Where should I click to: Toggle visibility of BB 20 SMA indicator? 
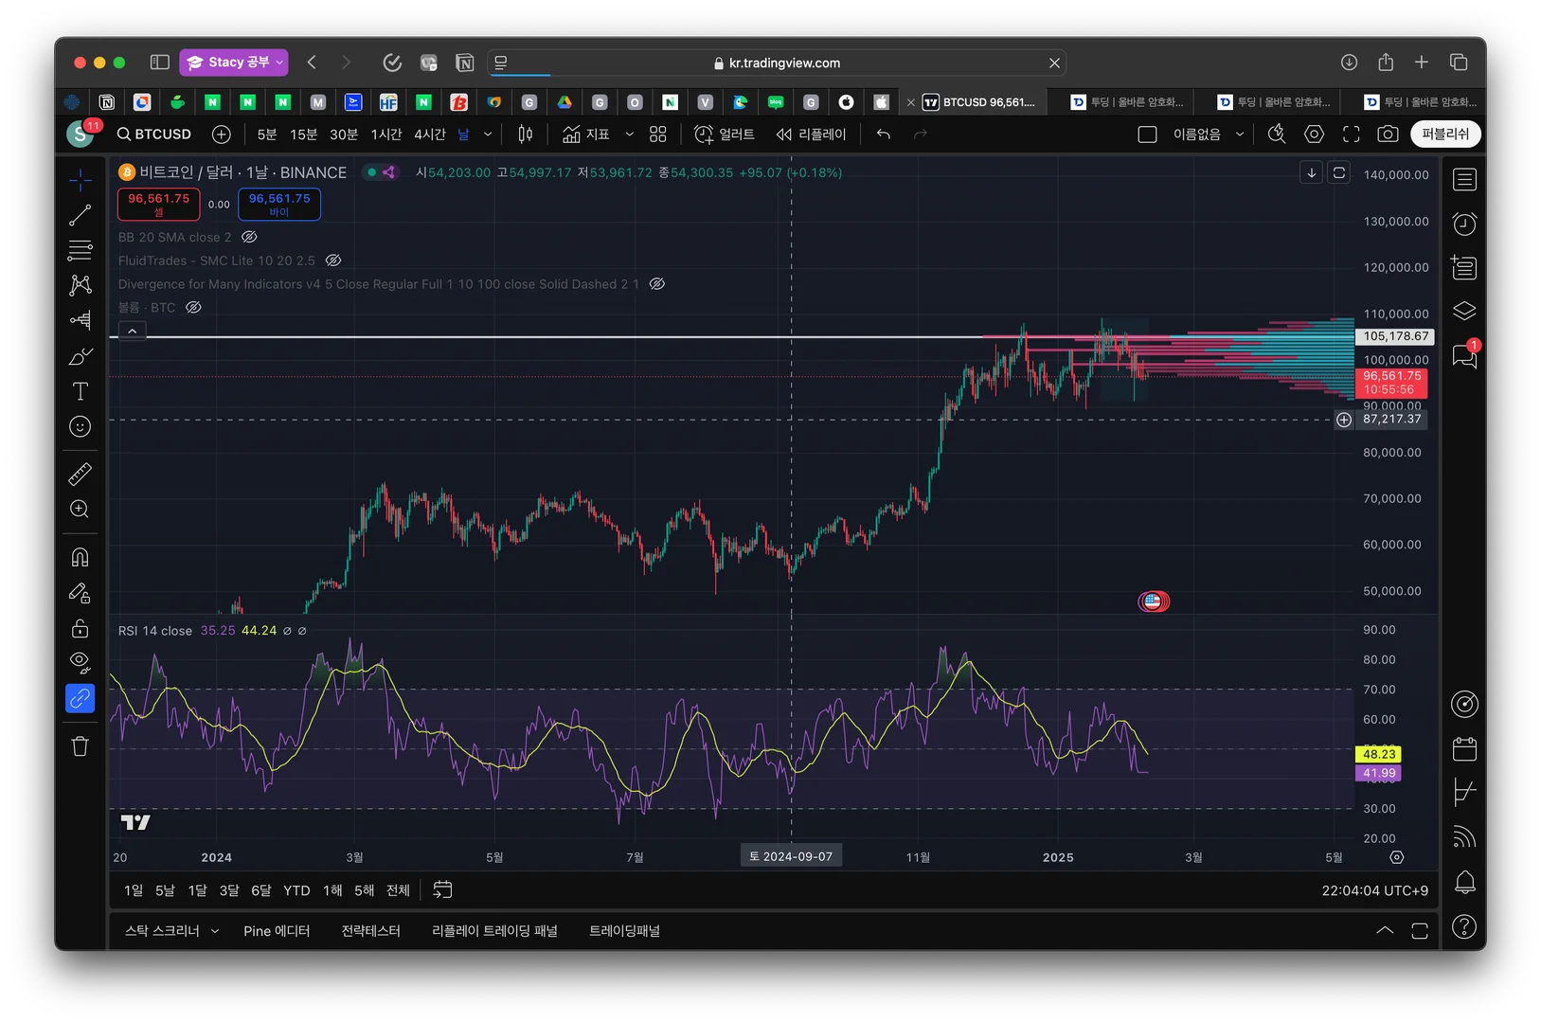pyautogui.click(x=249, y=237)
